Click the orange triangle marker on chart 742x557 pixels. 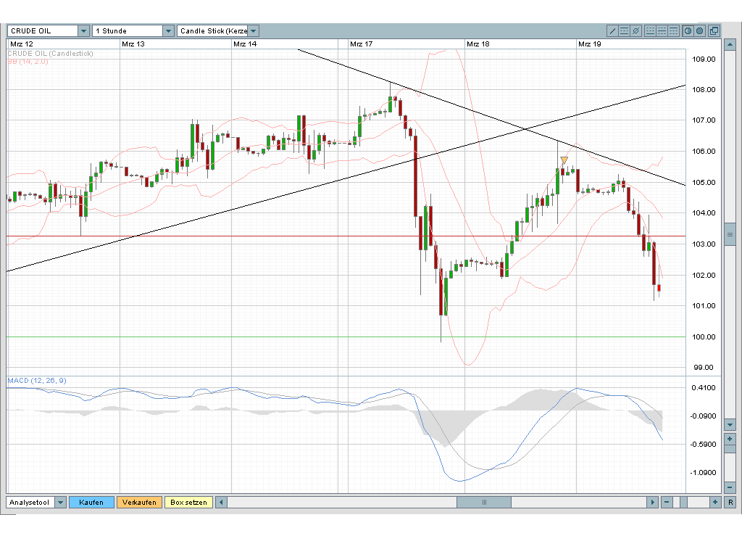coord(564,160)
